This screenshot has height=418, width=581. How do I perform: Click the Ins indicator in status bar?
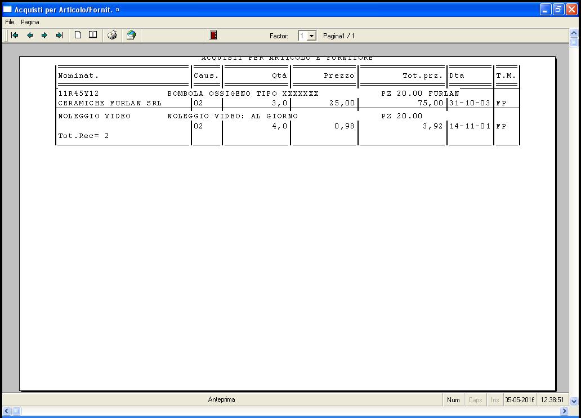(x=495, y=400)
